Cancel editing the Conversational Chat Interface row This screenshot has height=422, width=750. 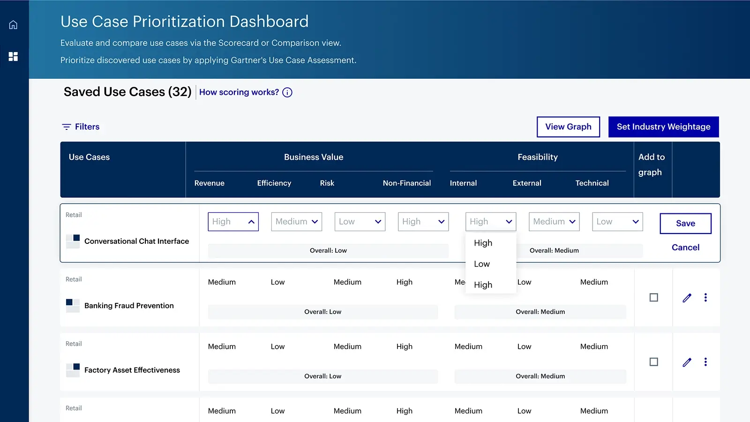coord(685,247)
